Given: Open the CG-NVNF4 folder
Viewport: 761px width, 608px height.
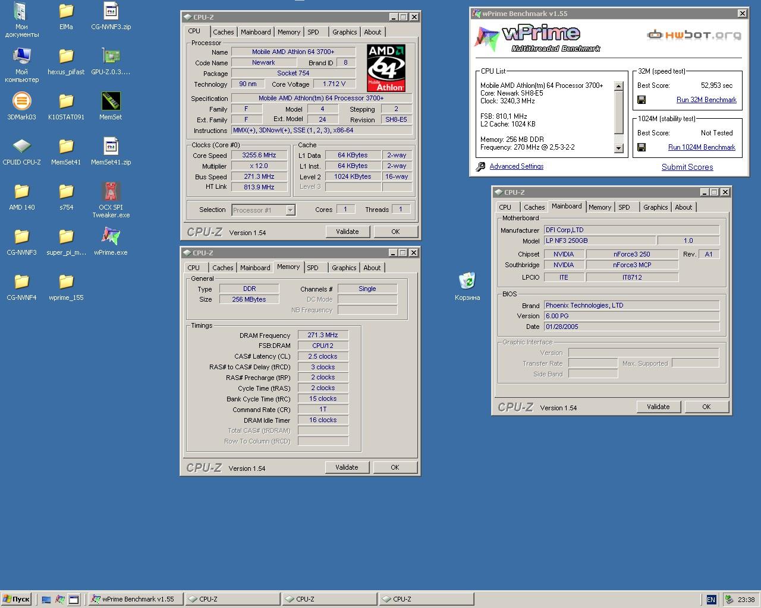Looking at the screenshot, I should [x=21, y=287].
